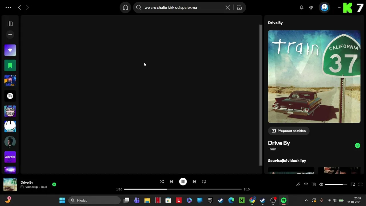
Task: Open the Home page
Action: [125, 7]
